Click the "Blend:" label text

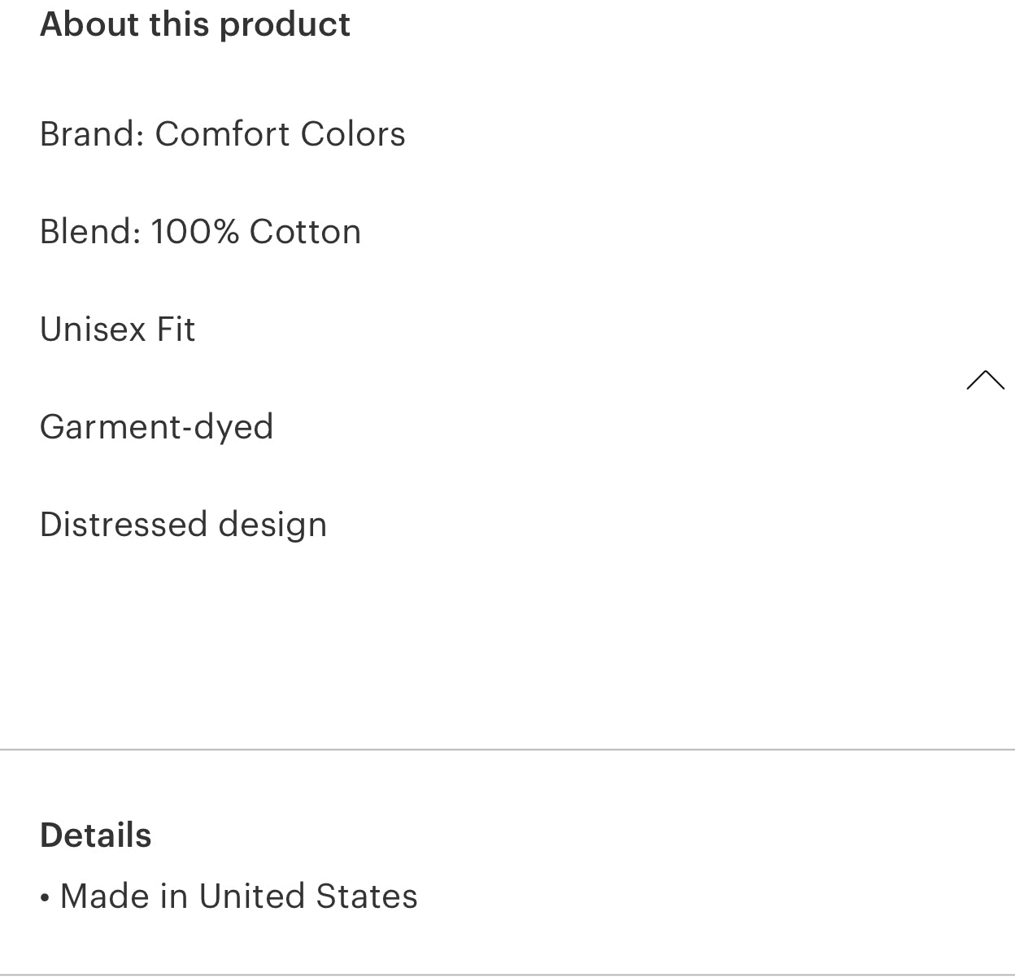(89, 232)
